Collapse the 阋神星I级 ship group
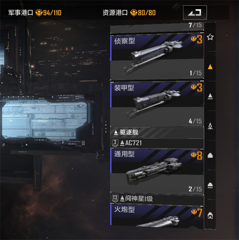The height and width of the screenshot is (240, 239). point(157,199)
